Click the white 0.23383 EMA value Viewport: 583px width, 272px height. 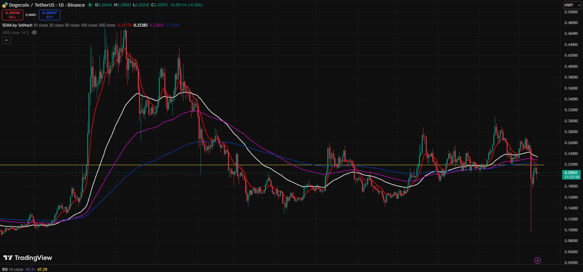pyautogui.click(x=141, y=25)
